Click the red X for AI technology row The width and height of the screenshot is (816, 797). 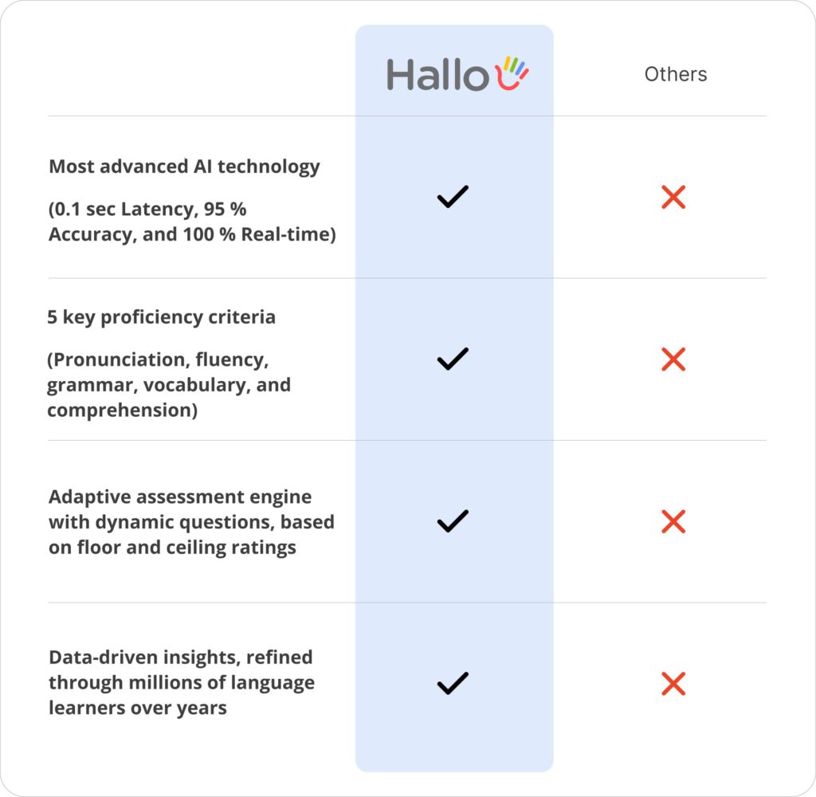click(673, 198)
